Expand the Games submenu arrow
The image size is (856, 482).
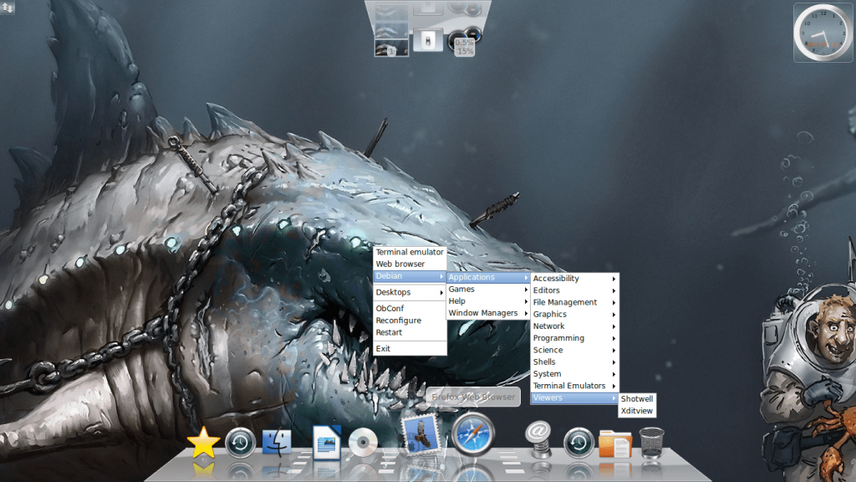(526, 290)
